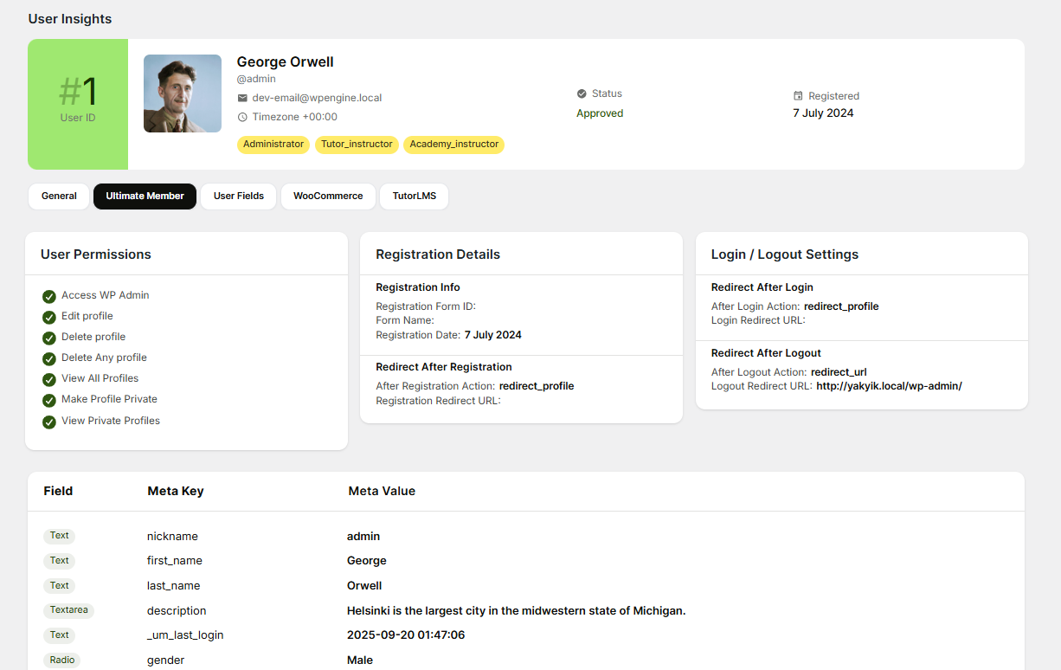Click the envelope icon beside the email address

(242, 99)
